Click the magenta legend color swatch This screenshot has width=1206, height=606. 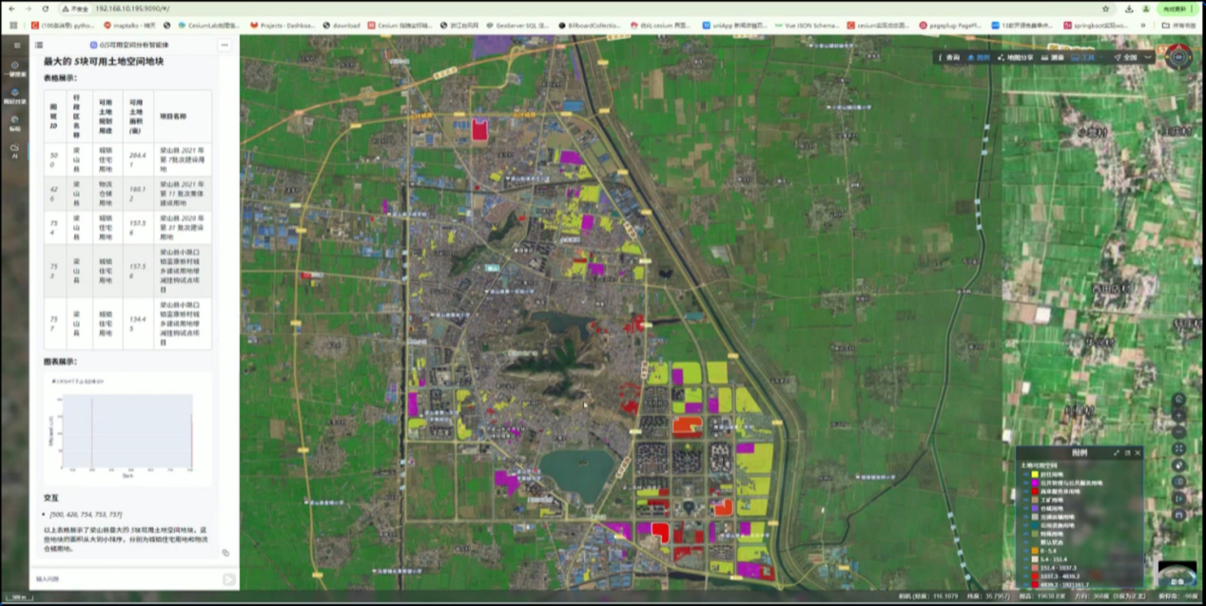tap(1035, 483)
